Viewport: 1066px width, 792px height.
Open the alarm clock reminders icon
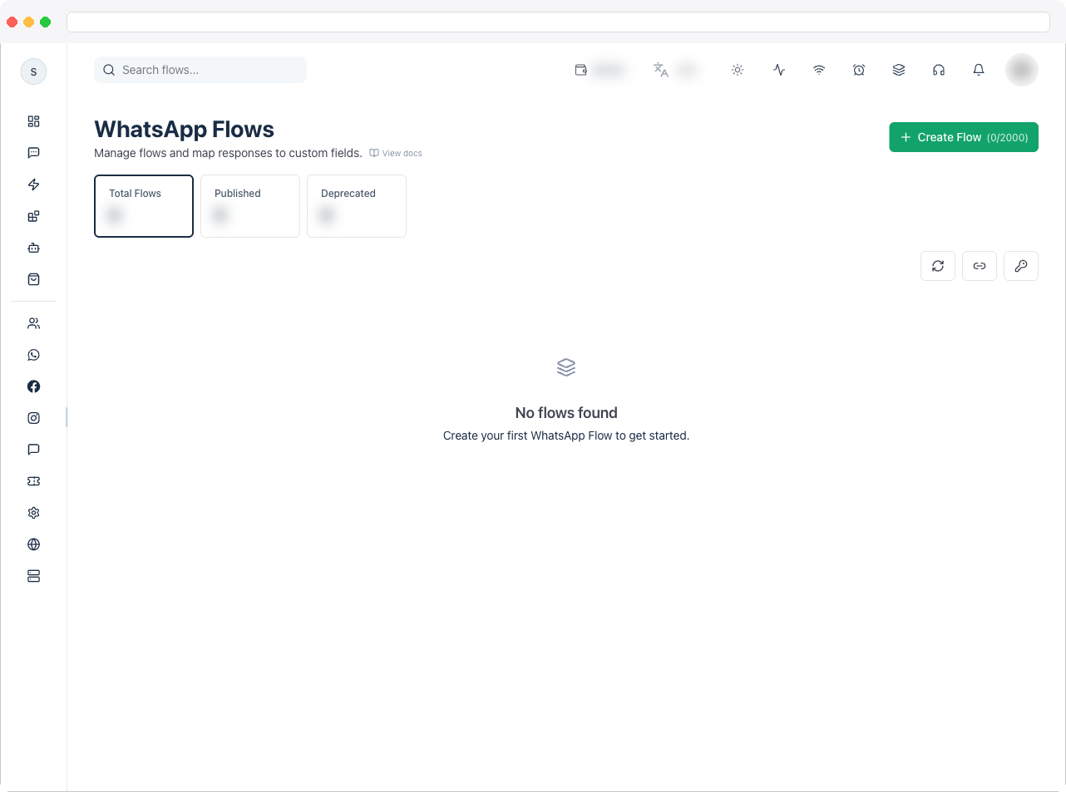[x=859, y=70]
